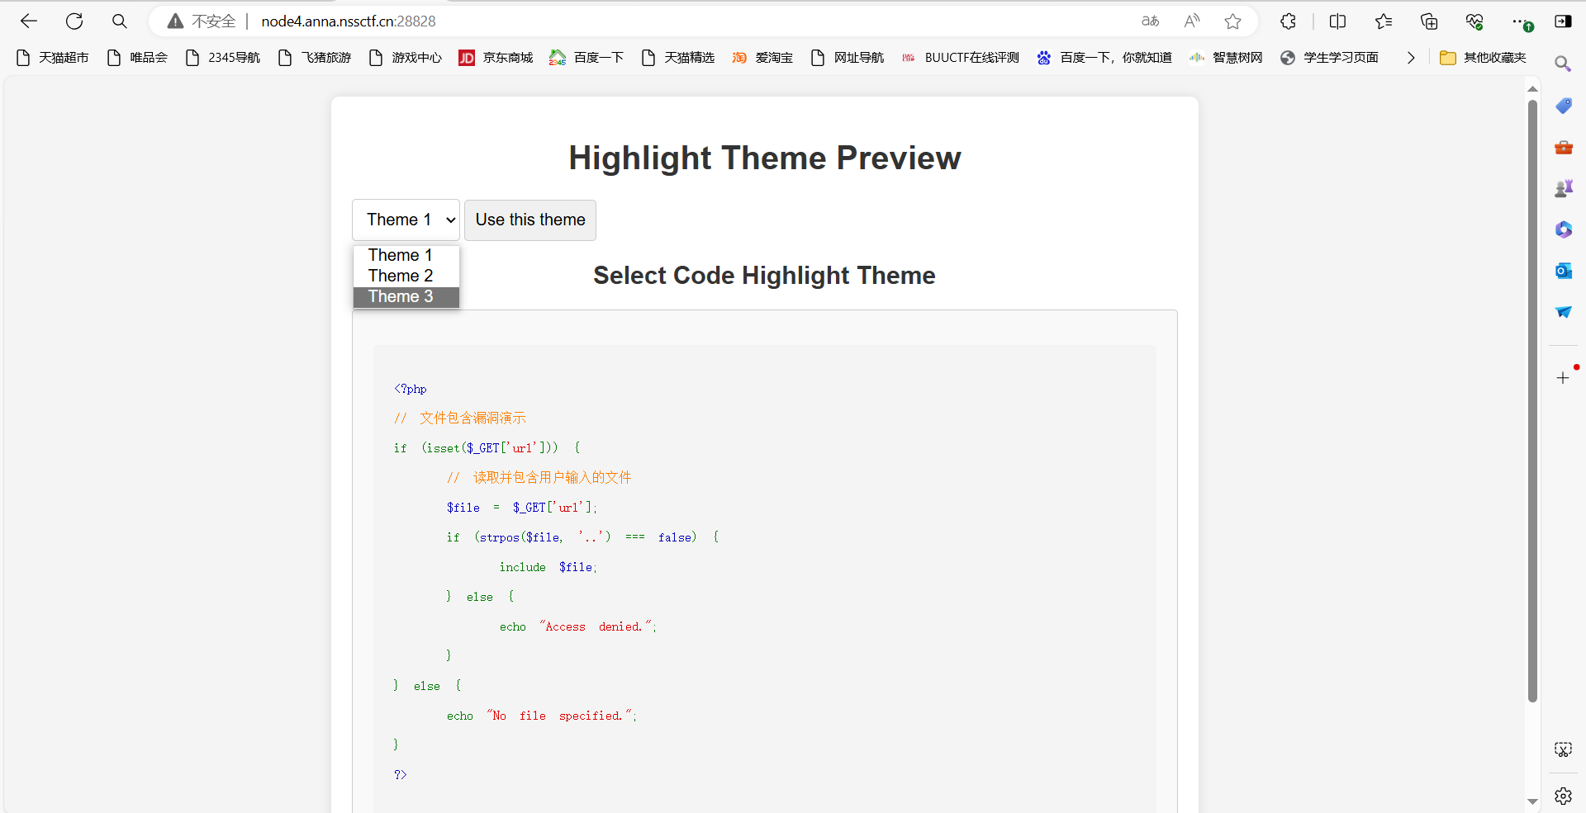The image size is (1586, 813).
Task: Toggle the sidebar panel icon
Action: click(1563, 21)
